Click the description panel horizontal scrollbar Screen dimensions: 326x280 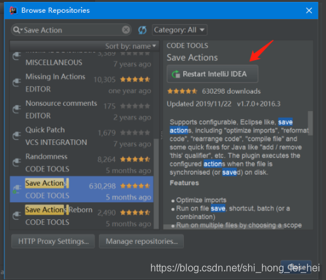pos(223,227)
